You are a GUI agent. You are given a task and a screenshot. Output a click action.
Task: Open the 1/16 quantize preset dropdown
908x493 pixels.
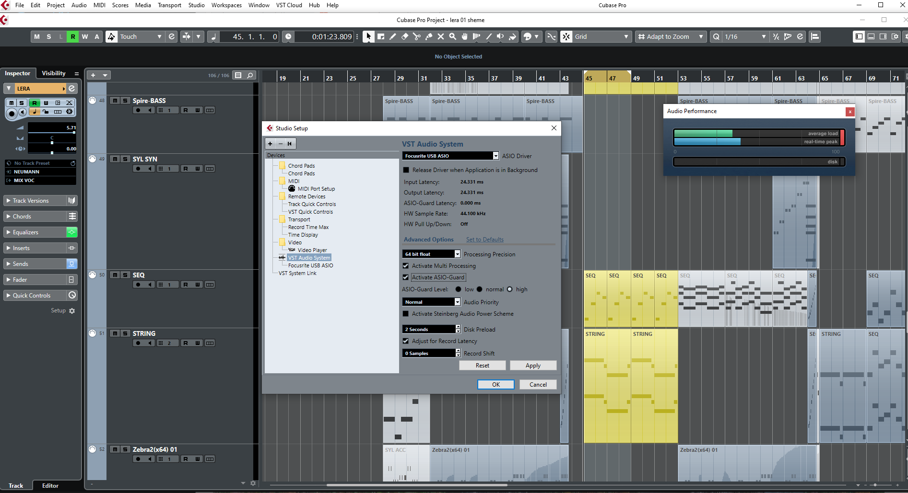coord(745,36)
